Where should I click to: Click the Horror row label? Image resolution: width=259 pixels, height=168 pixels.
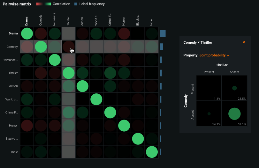pyautogui.click(x=13, y=126)
